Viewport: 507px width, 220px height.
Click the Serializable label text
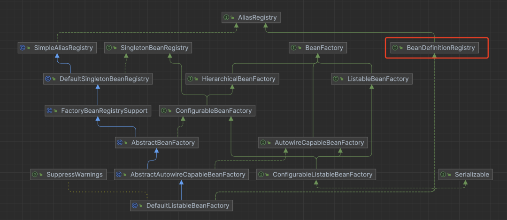coord(471,175)
